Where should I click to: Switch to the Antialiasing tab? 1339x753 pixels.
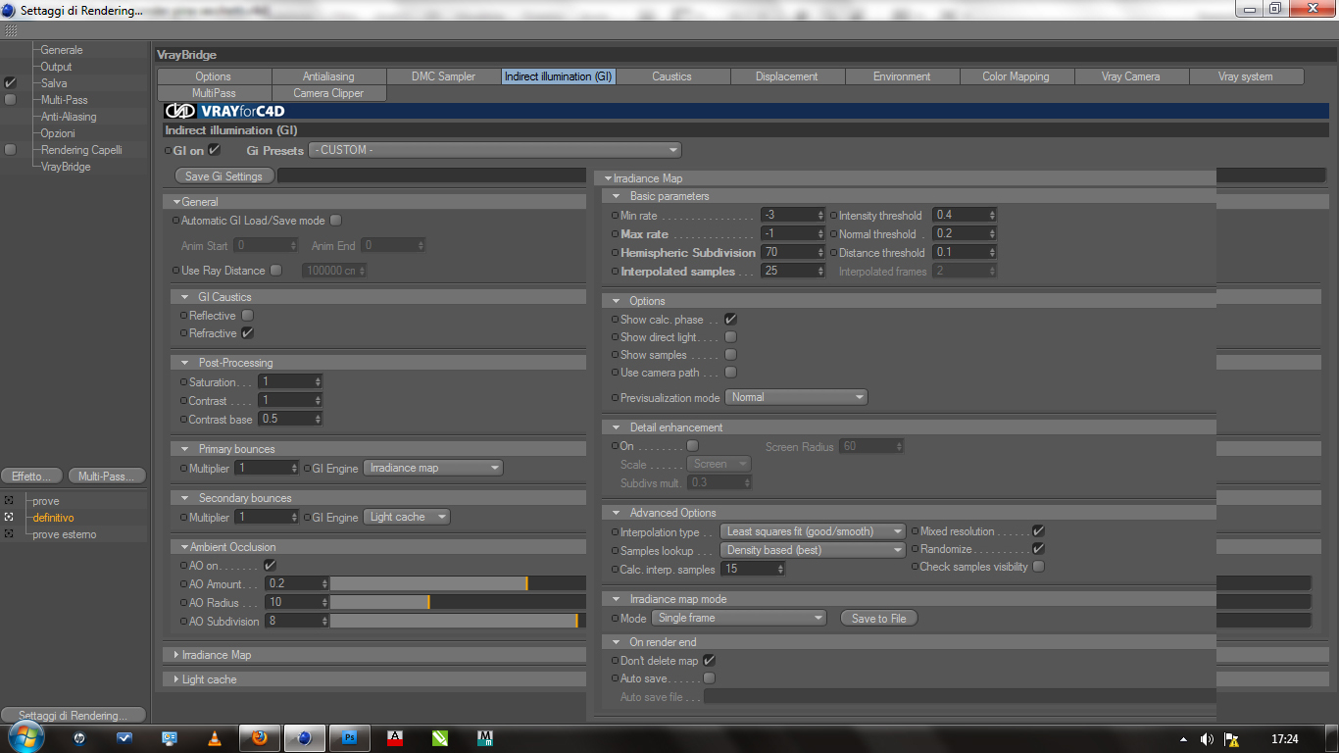click(x=328, y=76)
